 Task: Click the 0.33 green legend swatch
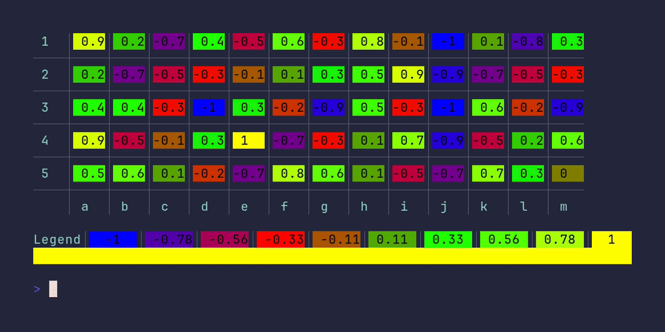pos(448,240)
